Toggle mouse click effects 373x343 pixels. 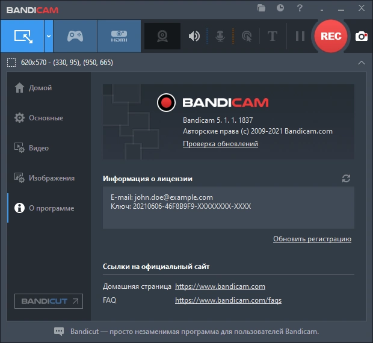pyautogui.click(x=247, y=36)
